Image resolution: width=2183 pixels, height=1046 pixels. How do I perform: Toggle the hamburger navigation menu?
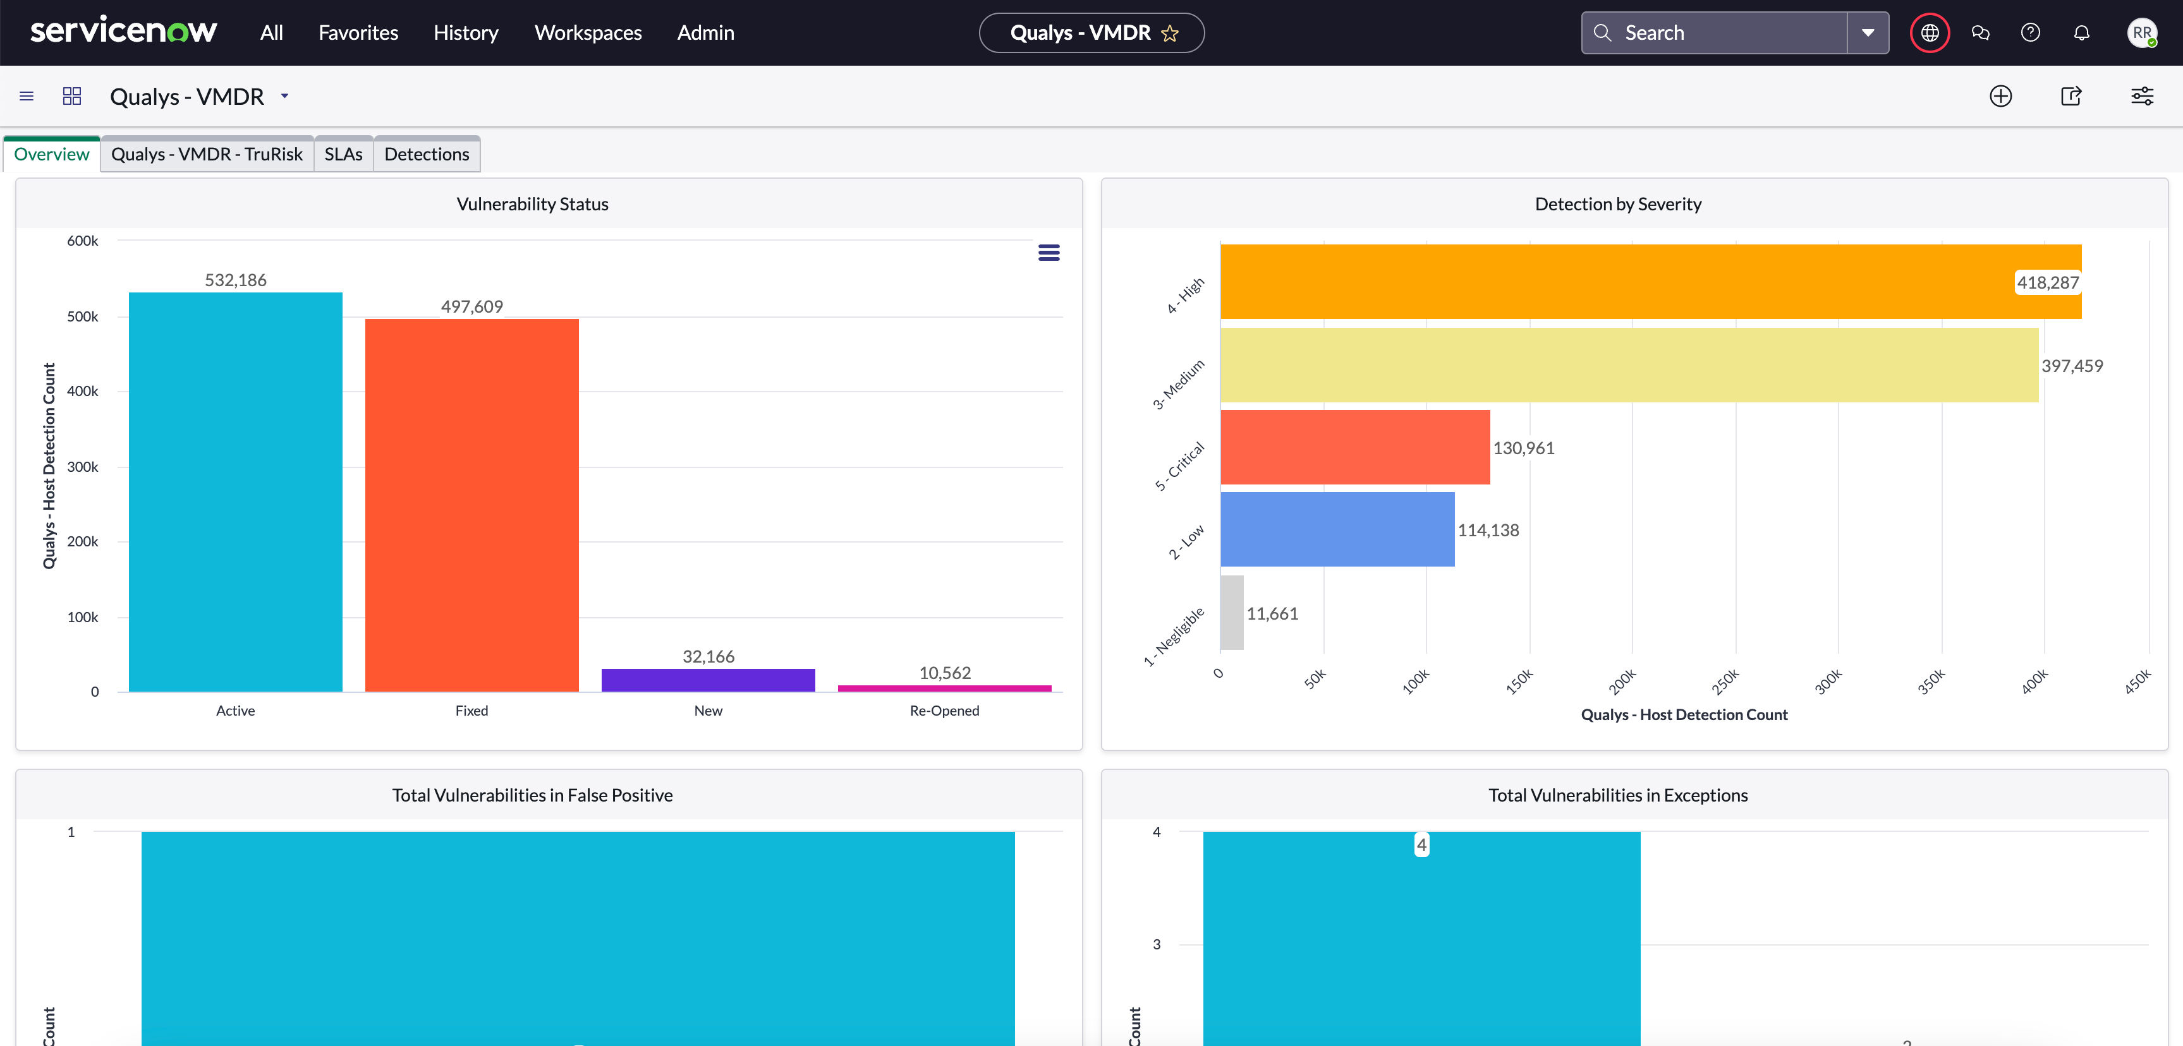[27, 96]
